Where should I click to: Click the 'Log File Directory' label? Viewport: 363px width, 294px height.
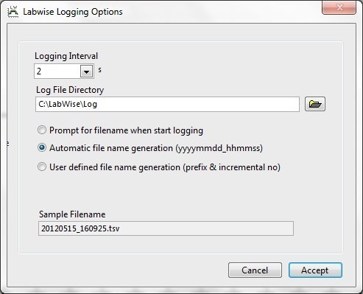coord(70,90)
